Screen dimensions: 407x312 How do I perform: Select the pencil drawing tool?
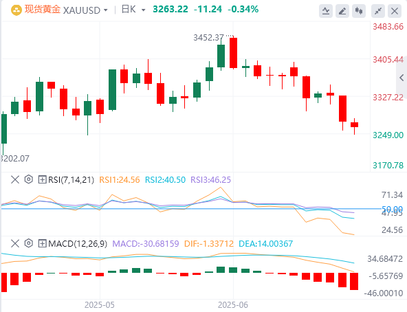click(342, 11)
